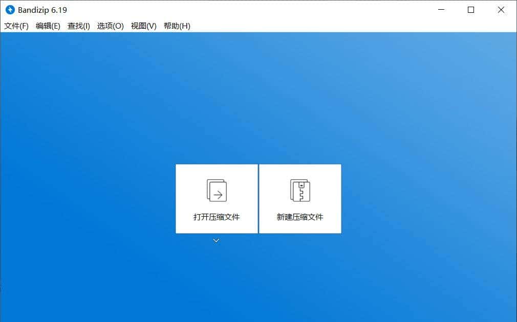
Task: Open the 选项(O) menu
Action: [111, 26]
